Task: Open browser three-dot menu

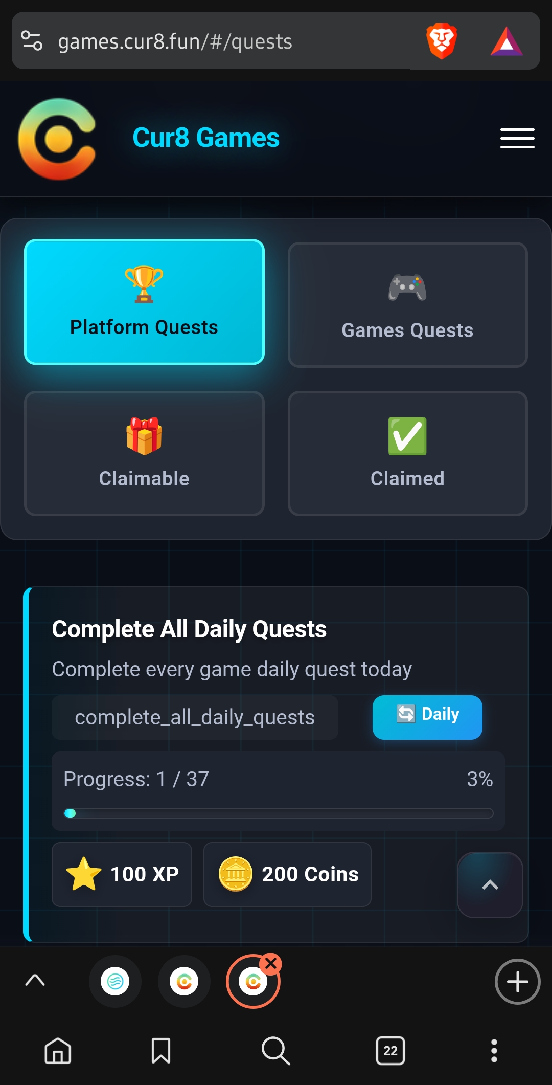Action: 494,1051
